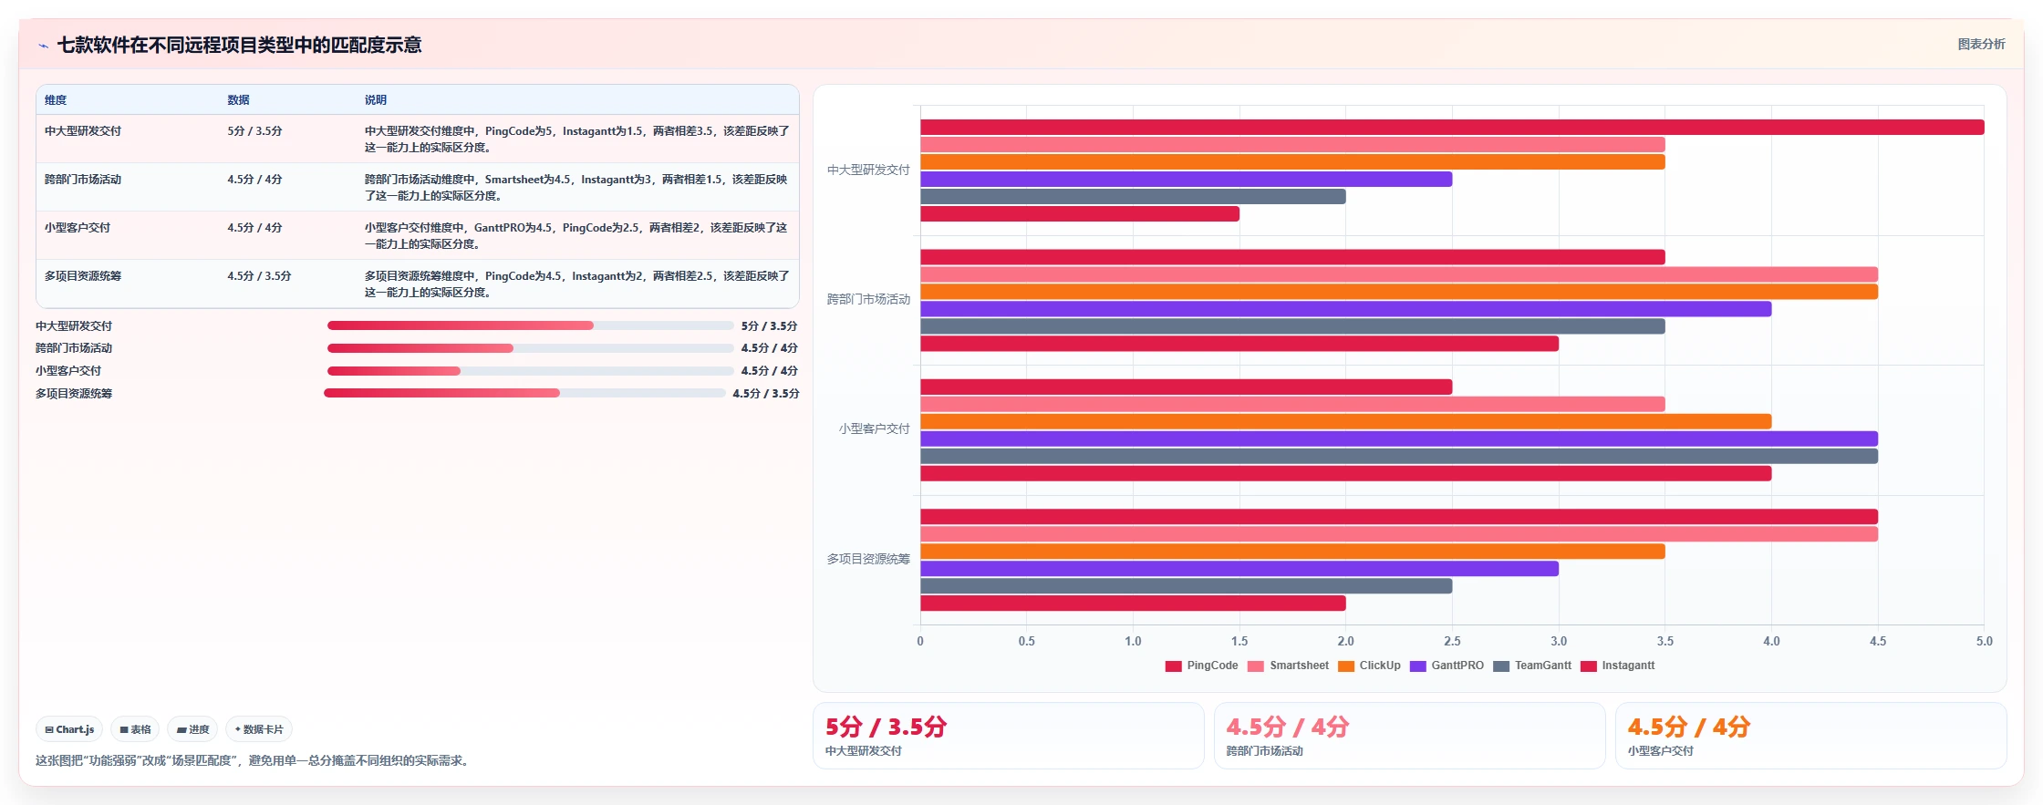The height and width of the screenshot is (805, 2043).
Task: Click the 多项目资源统筹 chart axis label
Action: pyautogui.click(x=868, y=559)
